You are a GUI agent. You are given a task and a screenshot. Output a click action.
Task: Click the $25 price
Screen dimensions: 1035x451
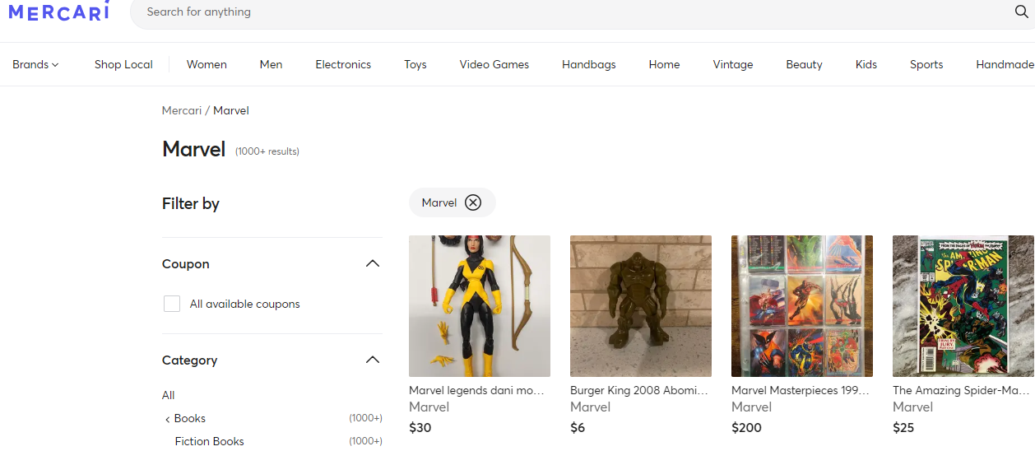(x=903, y=427)
